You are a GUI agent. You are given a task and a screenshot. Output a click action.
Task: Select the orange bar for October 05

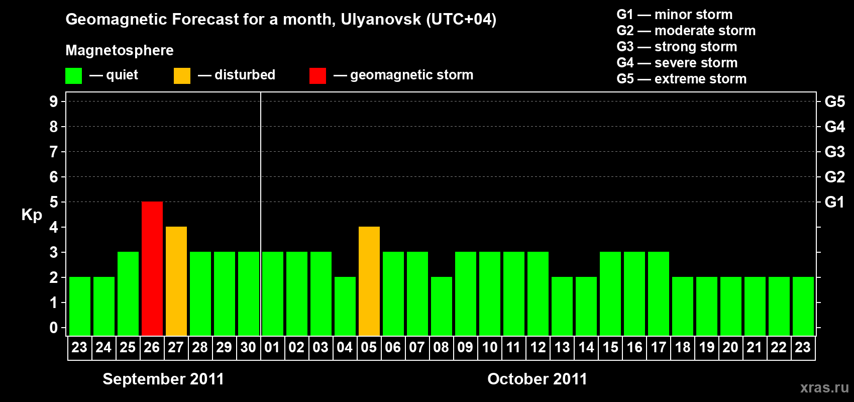click(x=369, y=281)
